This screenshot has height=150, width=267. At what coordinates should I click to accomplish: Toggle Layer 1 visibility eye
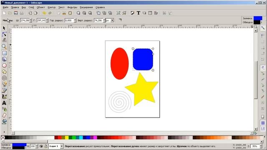click(41, 146)
